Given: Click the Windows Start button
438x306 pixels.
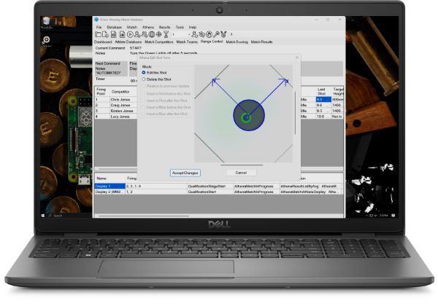Looking at the screenshot, I should coord(43,216).
